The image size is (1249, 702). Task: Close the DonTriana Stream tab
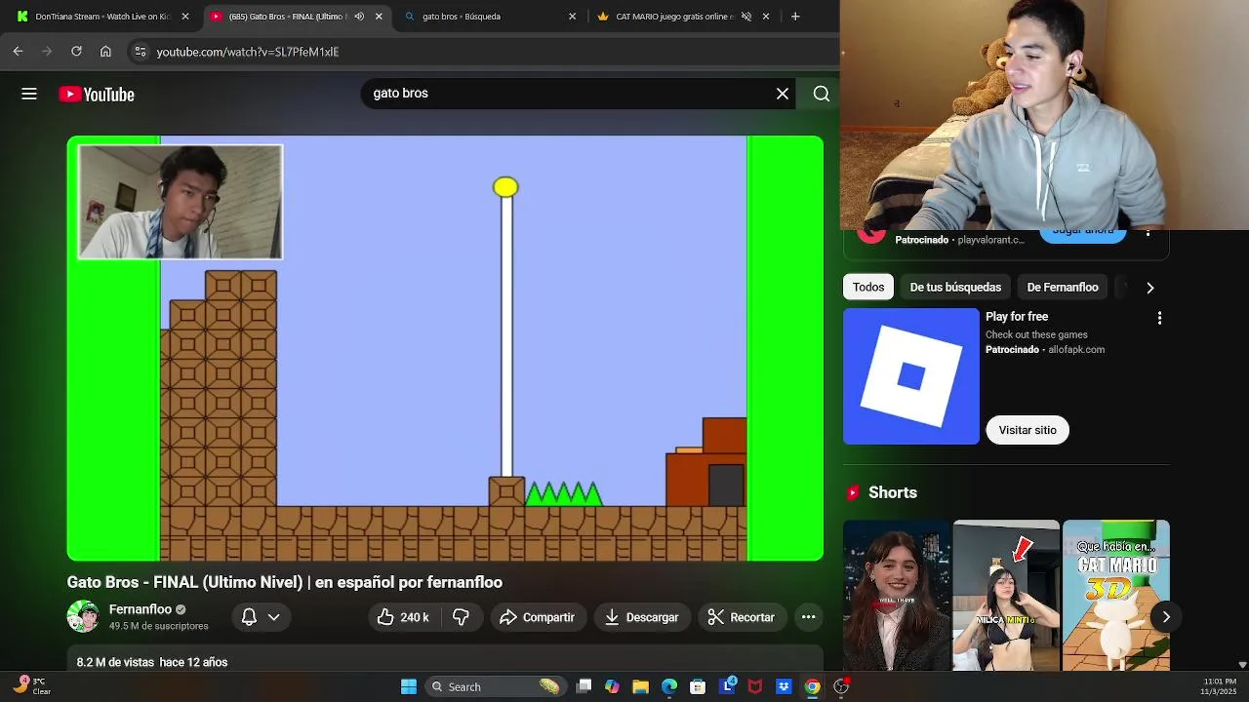tap(185, 17)
